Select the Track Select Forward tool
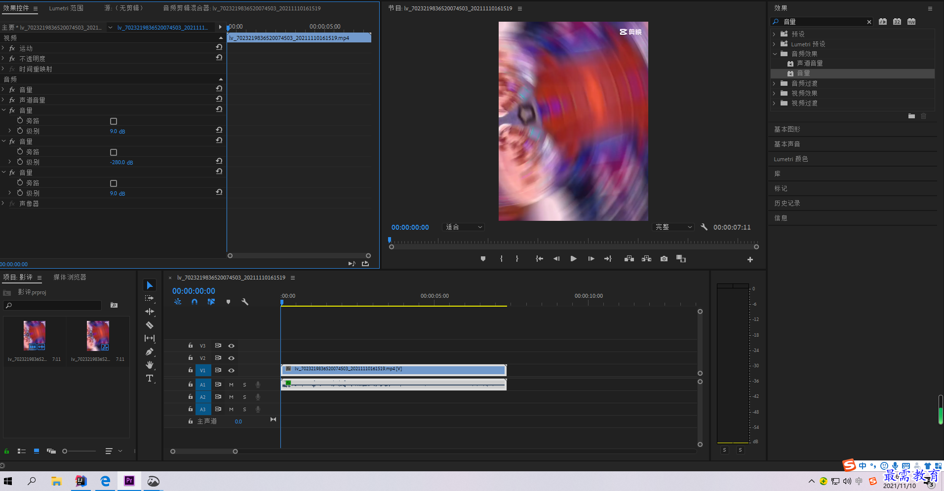 pyautogui.click(x=150, y=298)
